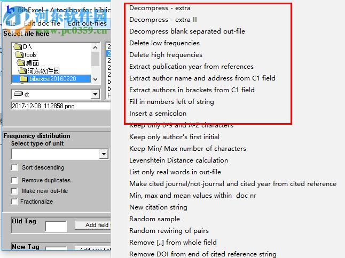Pick 'Extract authors in brackets from C1 field'
This screenshot has height=258, width=345.
click(x=192, y=90)
